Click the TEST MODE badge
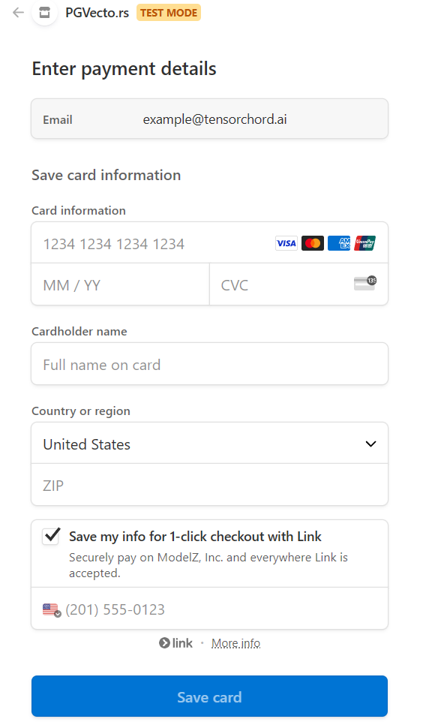The height and width of the screenshot is (722, 429). [x=169, y=13]
